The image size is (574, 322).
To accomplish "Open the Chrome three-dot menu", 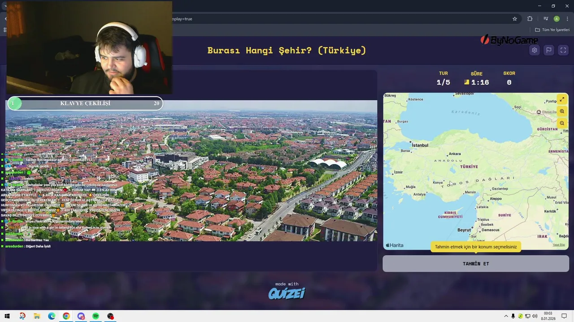I will [567, 19].
